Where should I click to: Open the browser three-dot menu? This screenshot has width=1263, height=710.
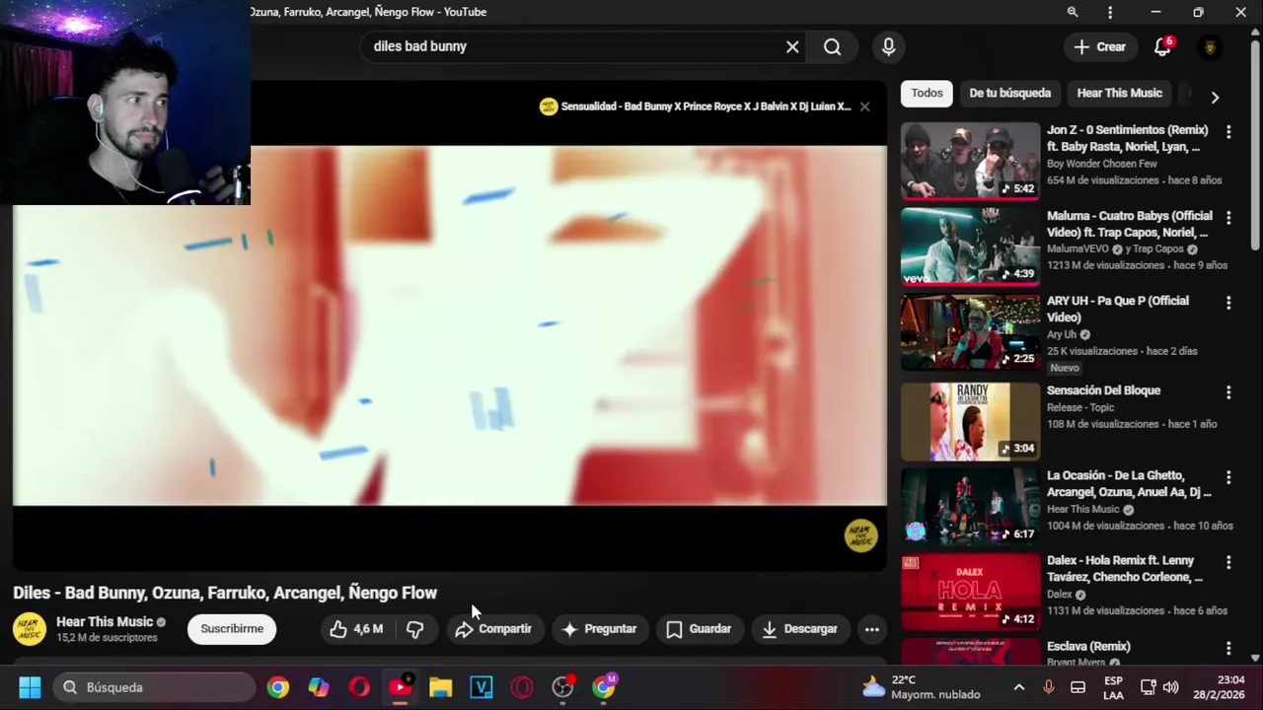coord(1110,12)
